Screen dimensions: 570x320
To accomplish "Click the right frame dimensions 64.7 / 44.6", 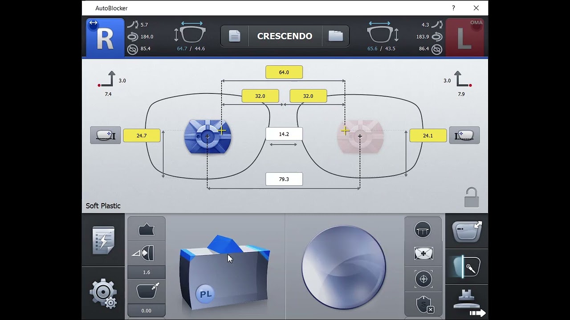I will point(191,48).
